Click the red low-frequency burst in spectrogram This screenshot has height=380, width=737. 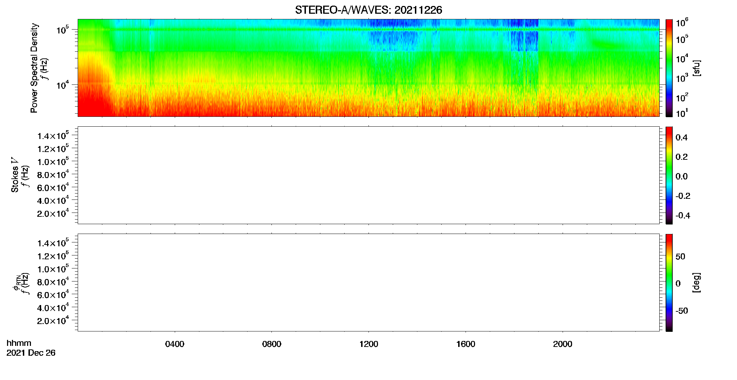coord(93,95)
